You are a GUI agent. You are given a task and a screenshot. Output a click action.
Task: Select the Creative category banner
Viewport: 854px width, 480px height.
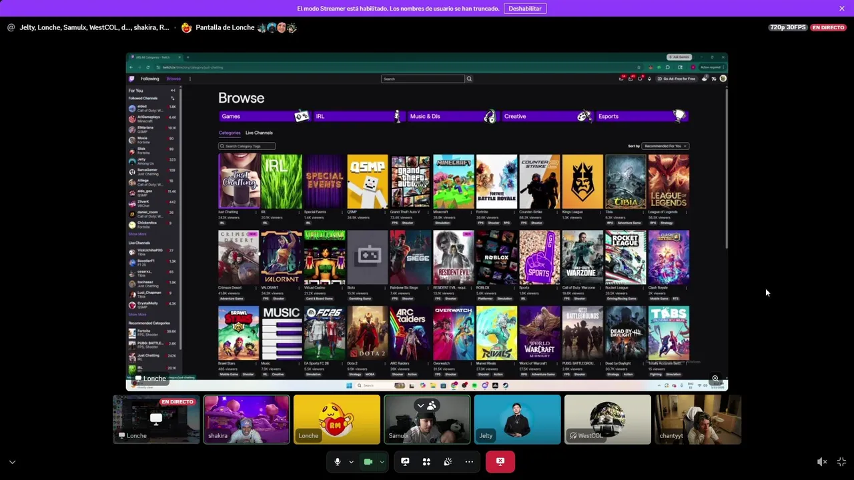(548, 116)
